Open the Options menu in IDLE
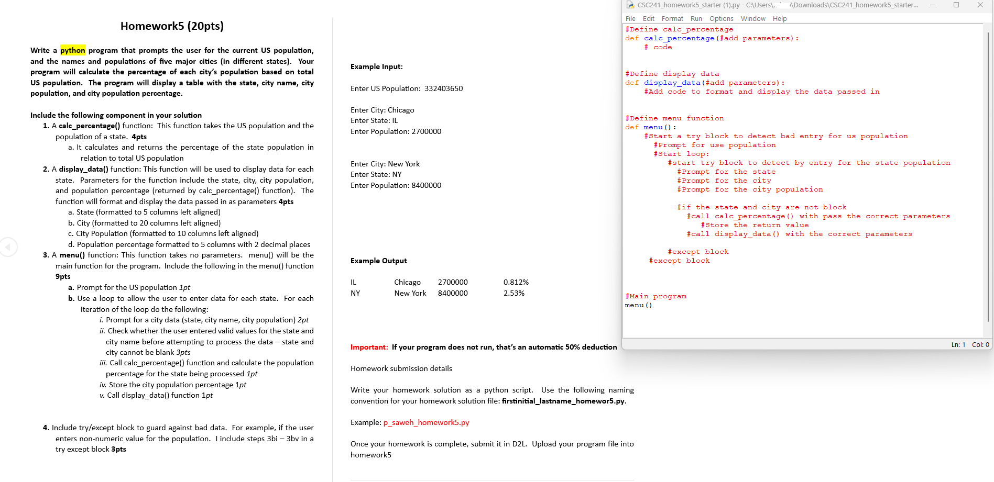 [x=722, y=18]
